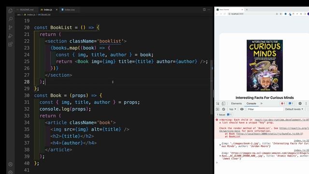Image resolution: width=309 pixels, height=174 pixels.
Task: Open the Source Control view
Action: click(x=11, y=28)
